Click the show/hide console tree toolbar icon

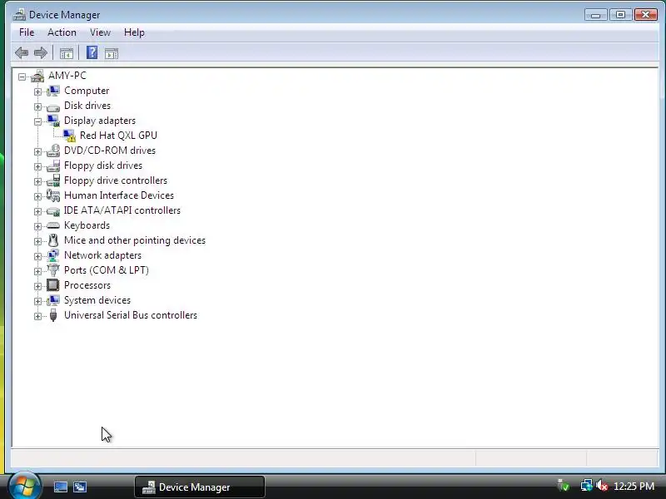(x=67, y=53)
